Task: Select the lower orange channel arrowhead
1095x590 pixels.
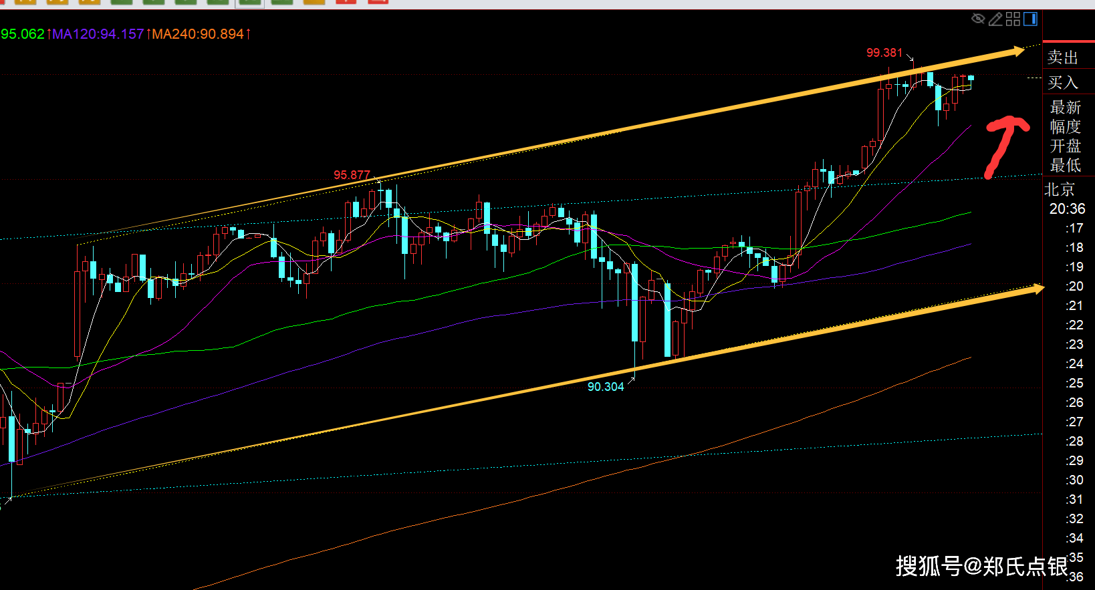Action: 1037,289
